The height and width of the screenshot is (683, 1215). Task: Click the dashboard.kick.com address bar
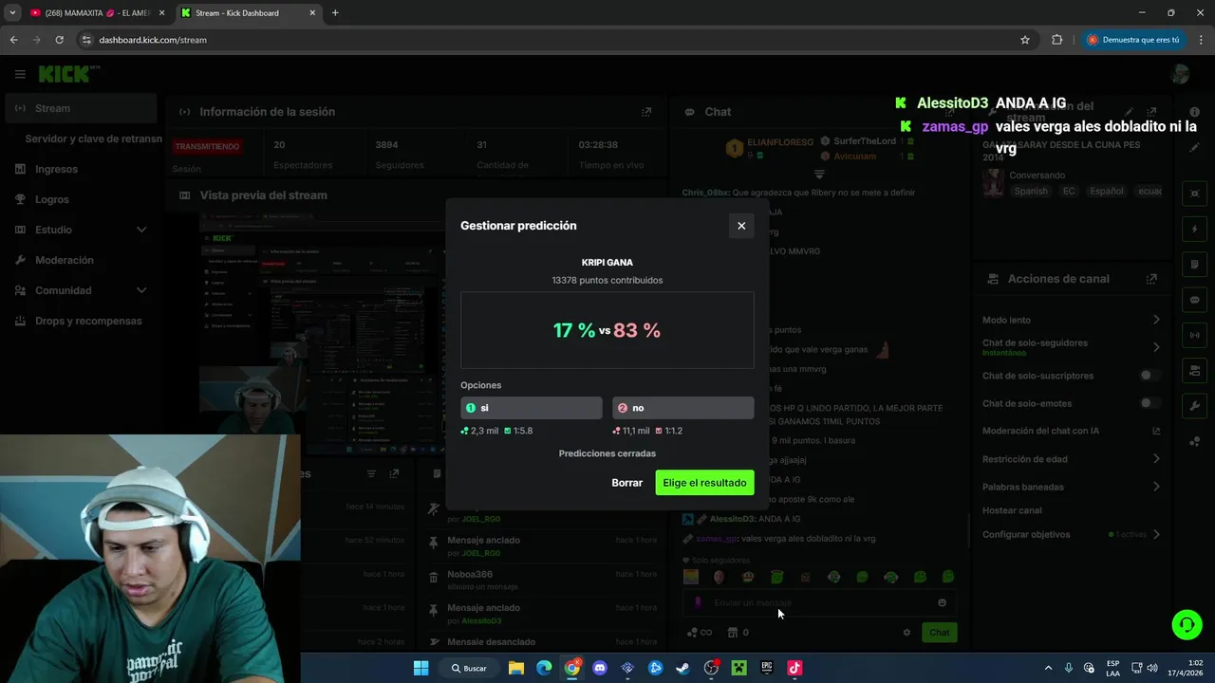(551, 40)
